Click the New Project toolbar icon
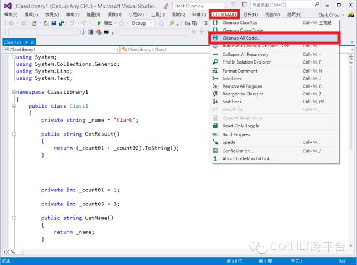Image resolution: width=357 pixels, height=265 pixels. (x=34, y=23)
